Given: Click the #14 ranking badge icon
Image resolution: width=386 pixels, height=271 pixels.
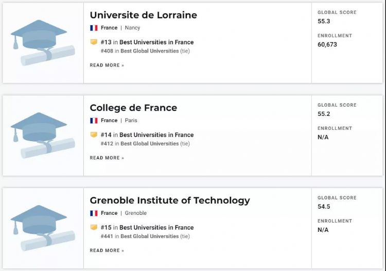Looking at the screenshot, I should (x=94, y=135).
